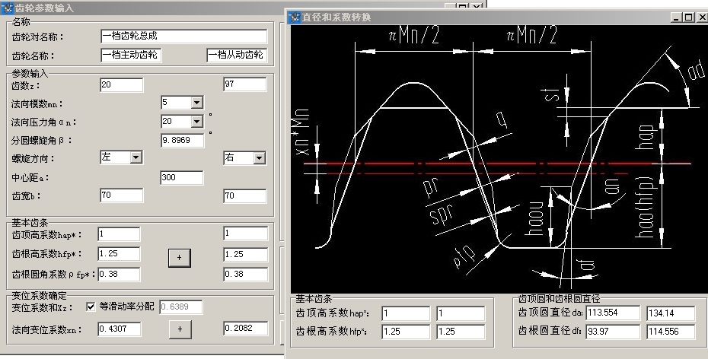Click the driving gear name field
Image resolution: width=708 pixels, height=359 pixels.
pos(131,55)
